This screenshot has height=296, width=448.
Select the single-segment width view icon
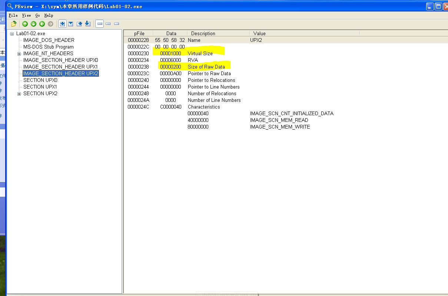pyautogui.click(x=117, y=24)
